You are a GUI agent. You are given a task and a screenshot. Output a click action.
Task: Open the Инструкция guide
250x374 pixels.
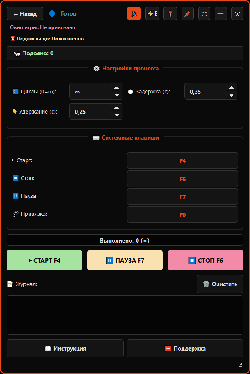pos(65,348)
